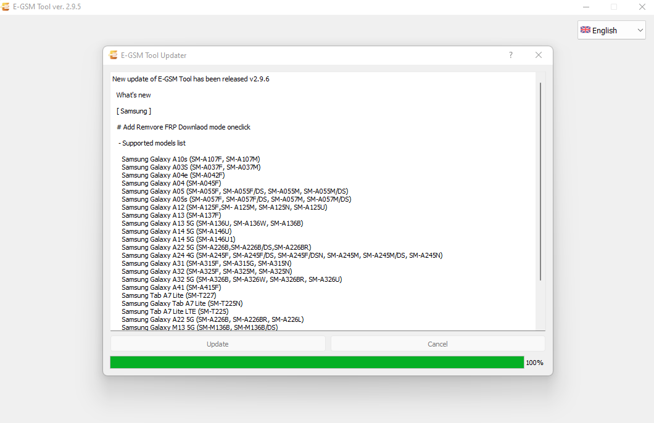Click the 'What's new' heading text

tap(133, 95)
